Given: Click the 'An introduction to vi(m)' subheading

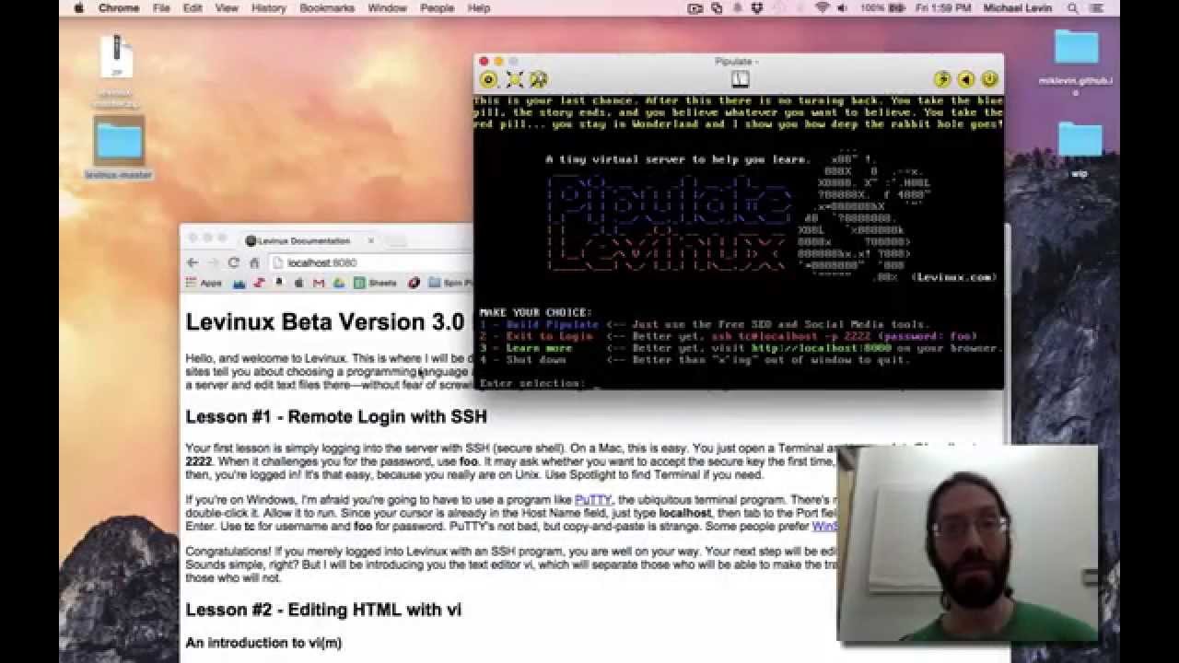Looking at the screenshot, I should (263, 643).
